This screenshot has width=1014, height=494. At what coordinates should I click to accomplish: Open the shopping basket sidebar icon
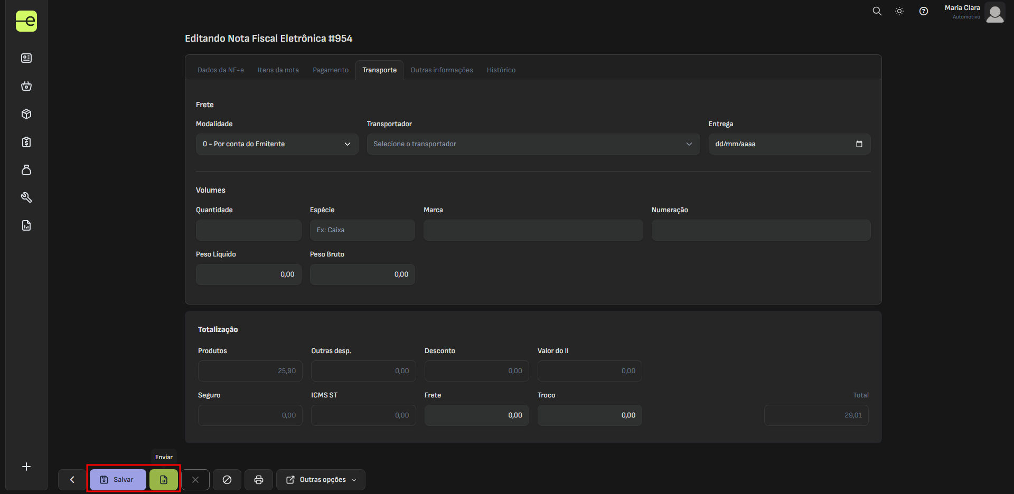26,86
